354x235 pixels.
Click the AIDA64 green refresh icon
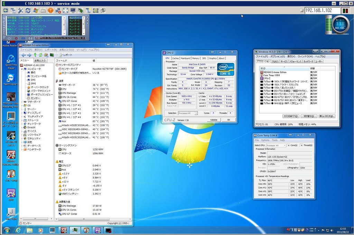point(41,55)
